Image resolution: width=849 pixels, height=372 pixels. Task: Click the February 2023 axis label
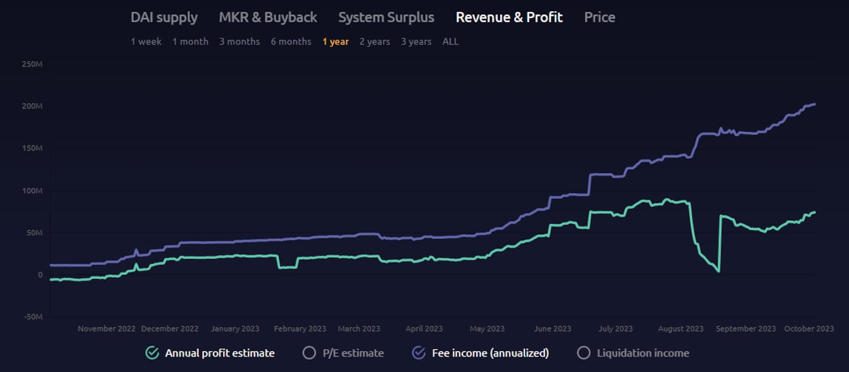tap(300, 328)
